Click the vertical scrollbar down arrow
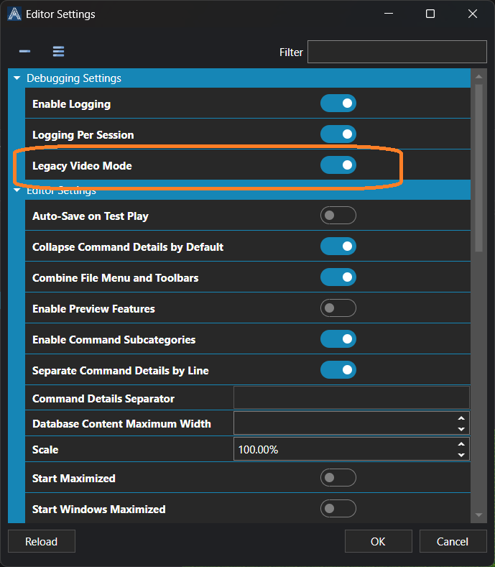This screenshot has width=495, height=567. 478,515
